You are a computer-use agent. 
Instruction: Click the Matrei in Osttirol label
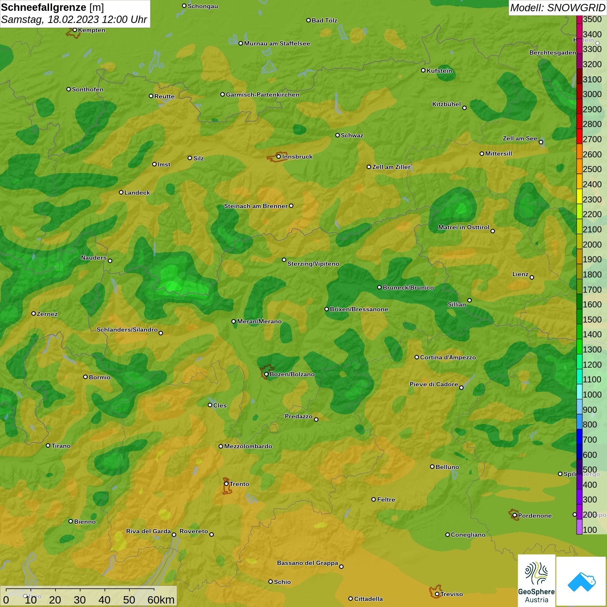pyautogui.click(x=464, y=227)
